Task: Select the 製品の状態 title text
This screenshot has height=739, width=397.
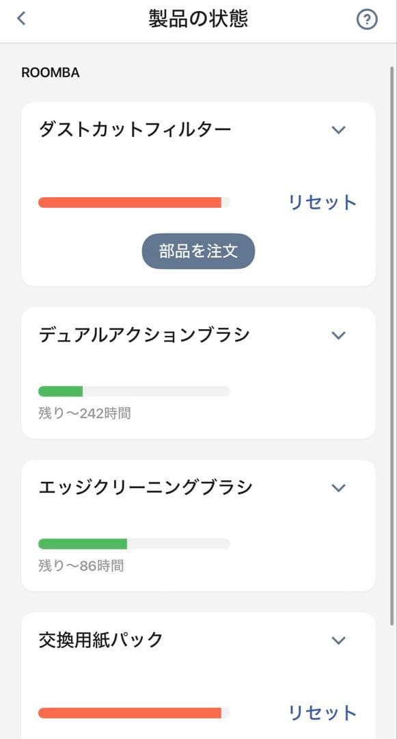Action: pyautogui.click(x=198, y=18)
